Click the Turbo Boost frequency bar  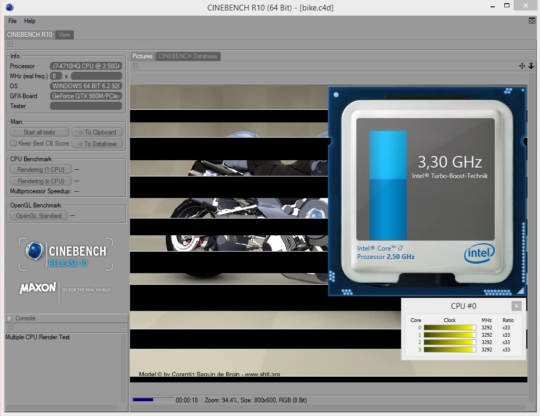(388, 185)
